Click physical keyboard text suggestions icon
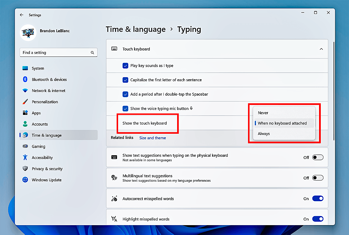 point(114,157)
